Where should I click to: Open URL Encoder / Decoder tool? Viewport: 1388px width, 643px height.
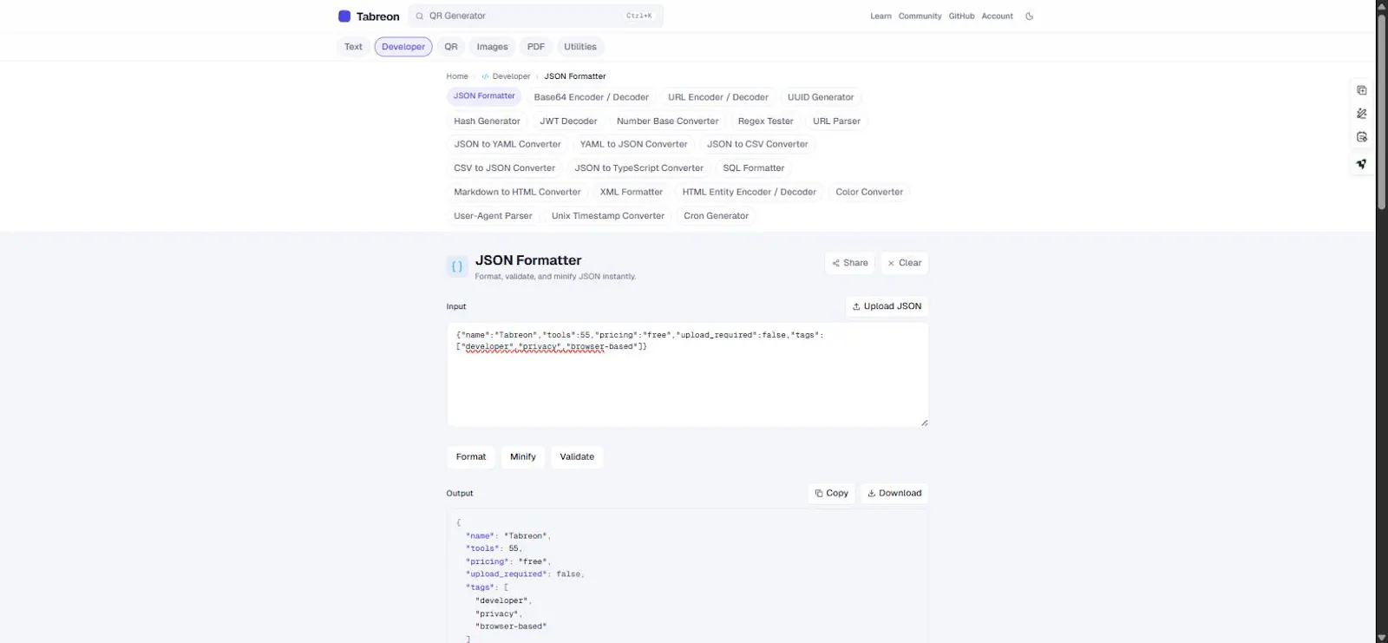click(718, 97)
